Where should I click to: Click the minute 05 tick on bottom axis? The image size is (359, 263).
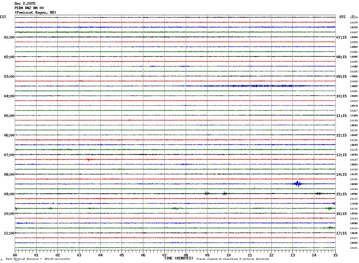click(x=122, y=255)
